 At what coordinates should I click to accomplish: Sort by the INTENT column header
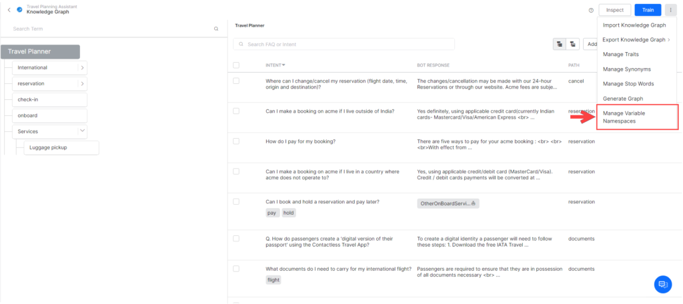point(275,65)
